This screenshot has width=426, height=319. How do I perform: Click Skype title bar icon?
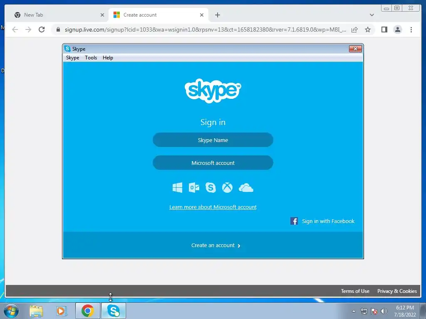67,49
